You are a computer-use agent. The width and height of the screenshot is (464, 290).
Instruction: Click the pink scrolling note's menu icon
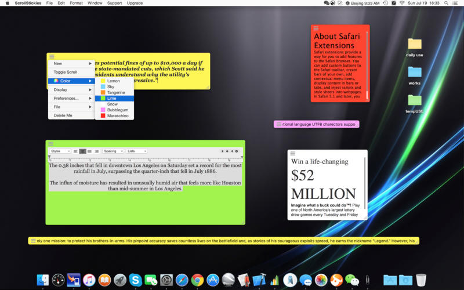(278, 124)
